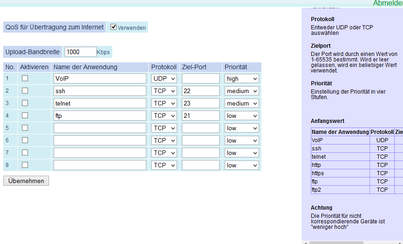Screen dimensions: 403x244
Task: Open the priority dropdown for VoIP
Action: (x=242, y=79)
